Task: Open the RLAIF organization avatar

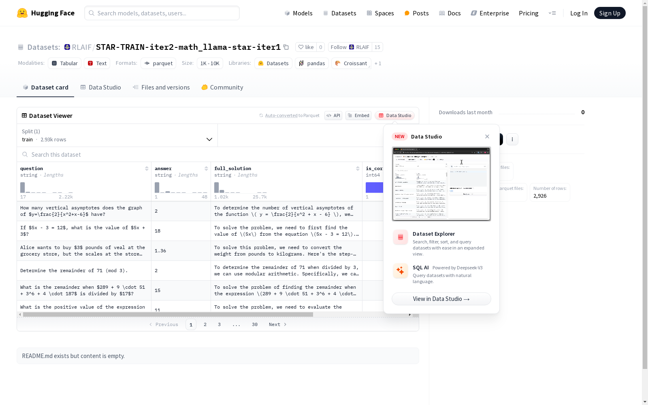Action: click(67, 47)
